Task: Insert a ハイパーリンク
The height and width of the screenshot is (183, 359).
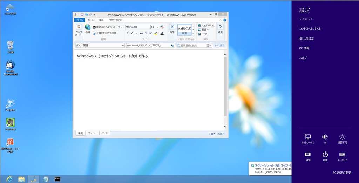Action: click(206, 26)
